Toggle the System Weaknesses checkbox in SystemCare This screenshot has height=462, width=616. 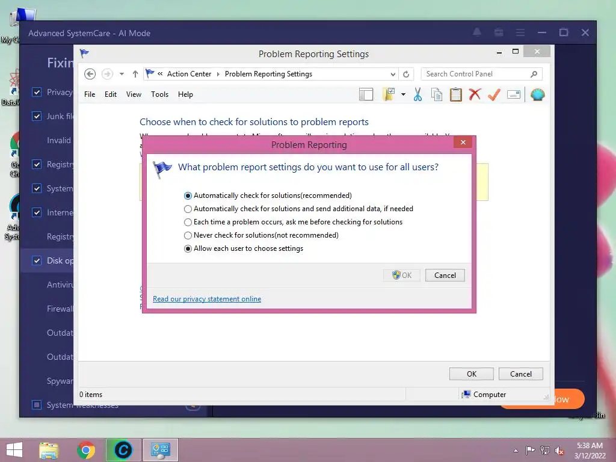click(x=37, y=405)
